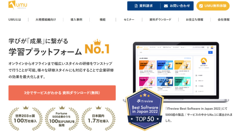Click the UMU logo in header
Viewport: 235px width, 133px height.
click(18, 5)
